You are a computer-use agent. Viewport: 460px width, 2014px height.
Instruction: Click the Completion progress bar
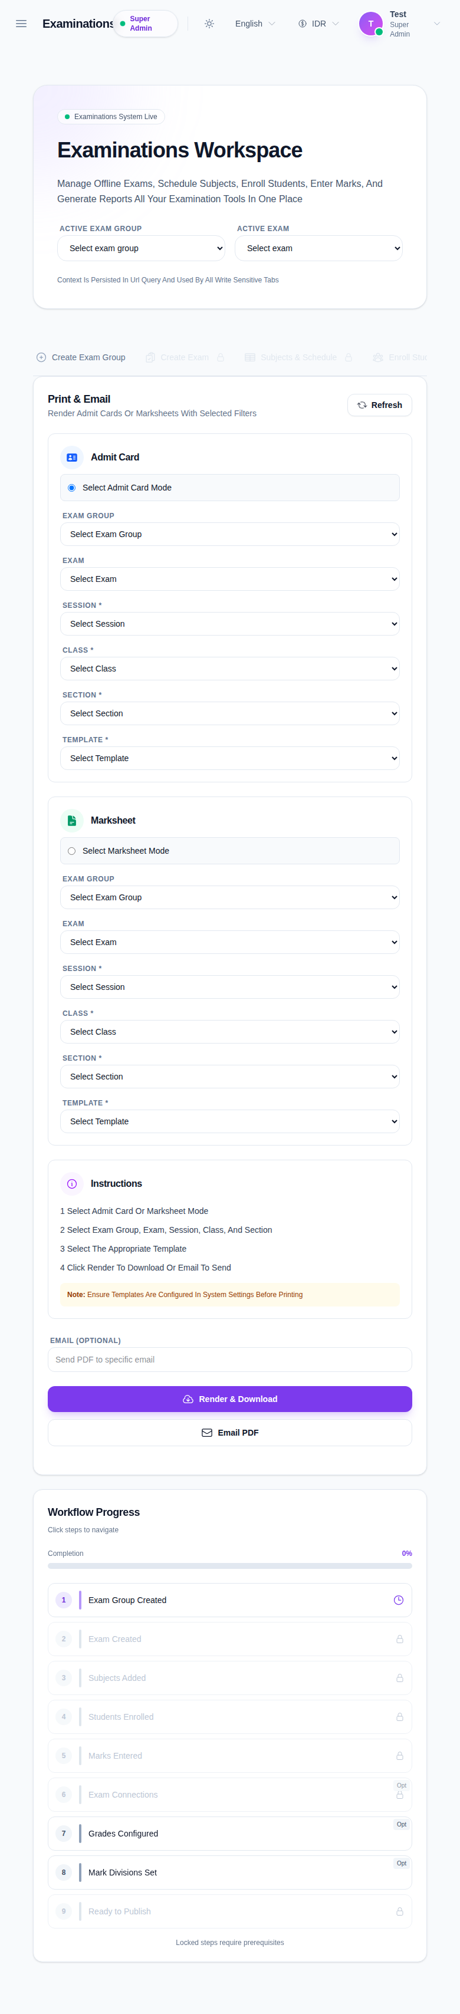pyautogui.click(x=230, y=1566)
